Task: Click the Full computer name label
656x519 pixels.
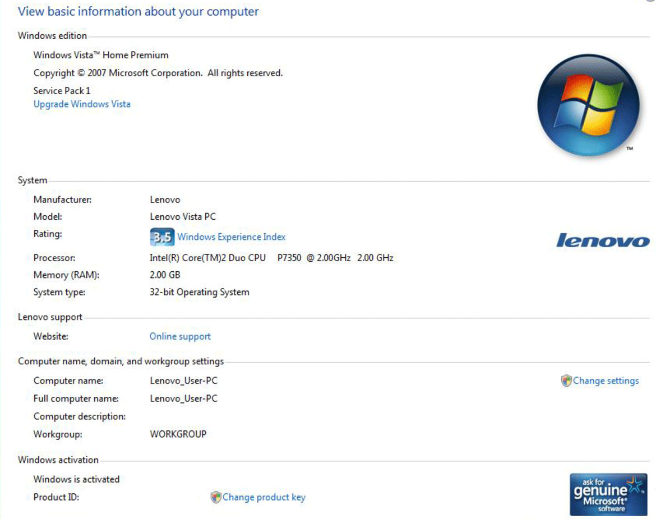Action: (76, 398)
